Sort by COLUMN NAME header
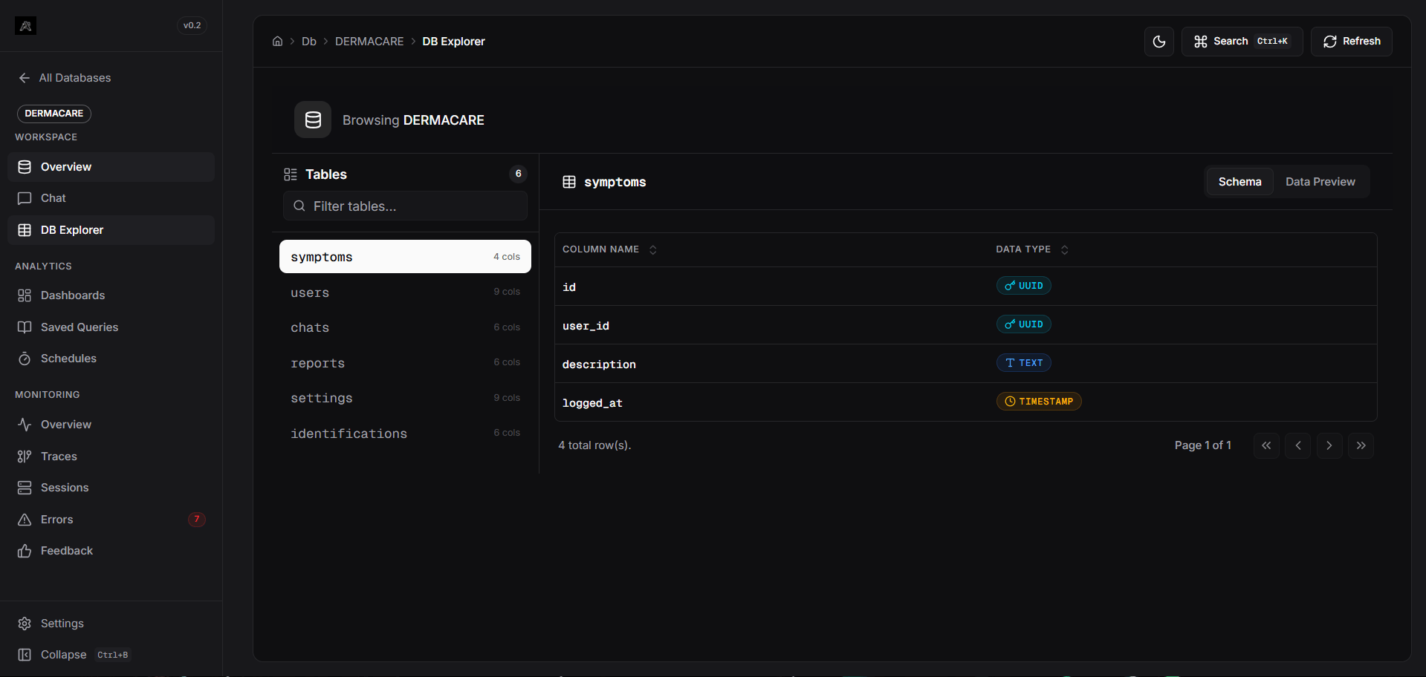This screenshot has height=677, width=1426. (609, 249)
